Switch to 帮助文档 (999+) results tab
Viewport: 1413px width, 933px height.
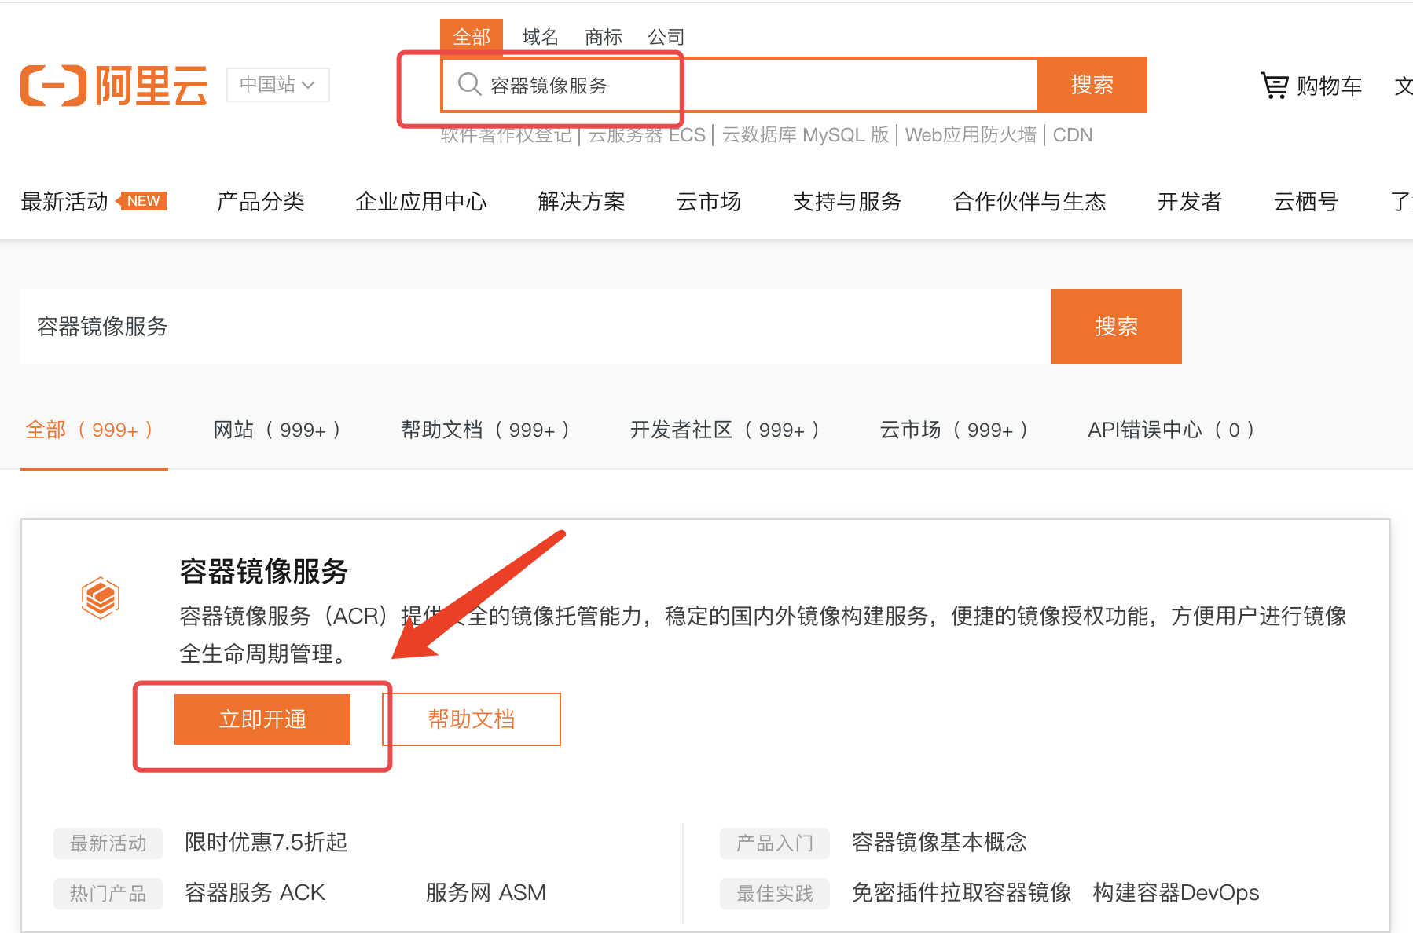coord(486,430)
